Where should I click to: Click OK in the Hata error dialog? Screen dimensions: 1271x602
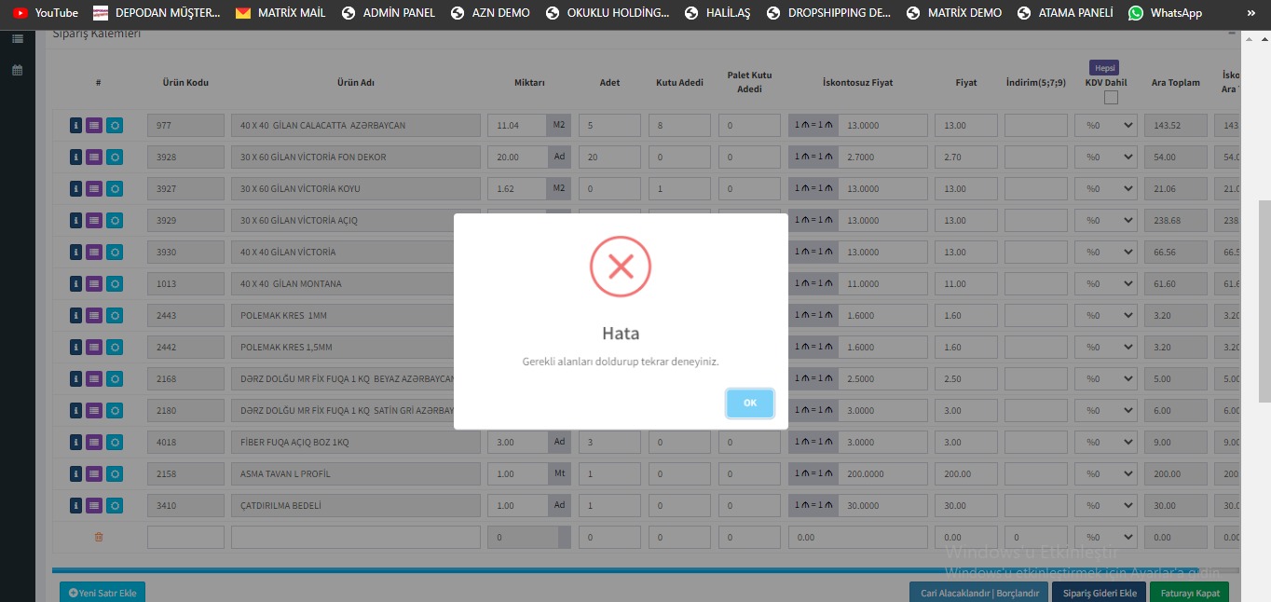pos(749,404)
